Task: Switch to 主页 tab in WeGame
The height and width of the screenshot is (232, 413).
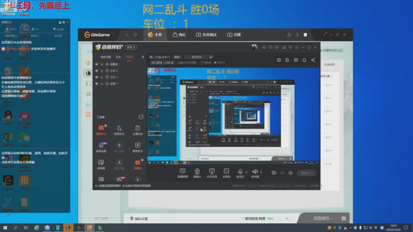Action: point(155,35)
